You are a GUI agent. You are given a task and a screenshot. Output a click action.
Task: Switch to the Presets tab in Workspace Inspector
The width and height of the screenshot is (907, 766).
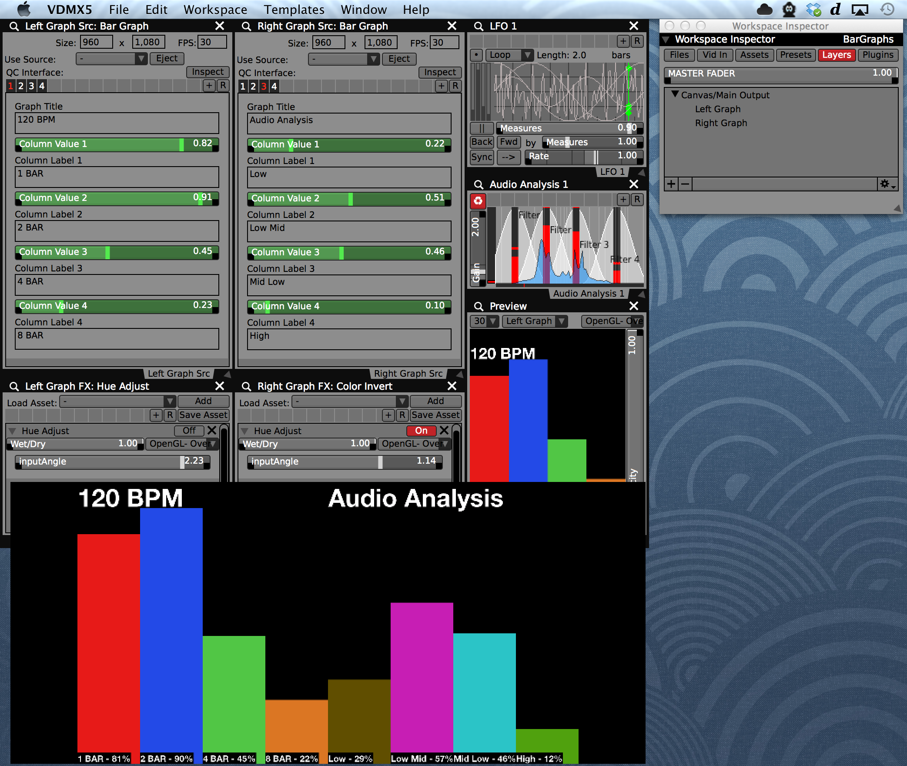796,55
